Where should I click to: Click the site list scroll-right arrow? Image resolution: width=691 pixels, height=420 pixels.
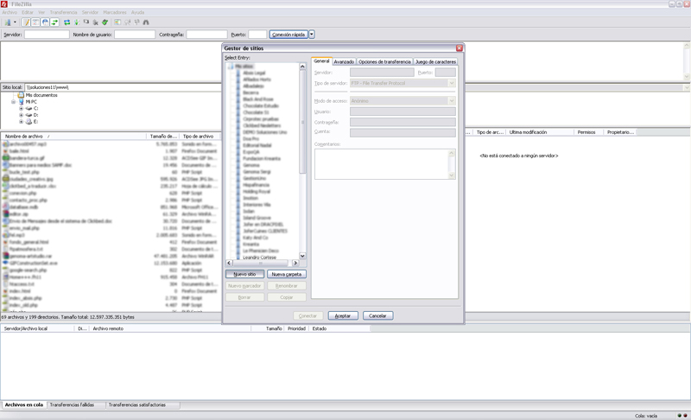coord(295,263)
